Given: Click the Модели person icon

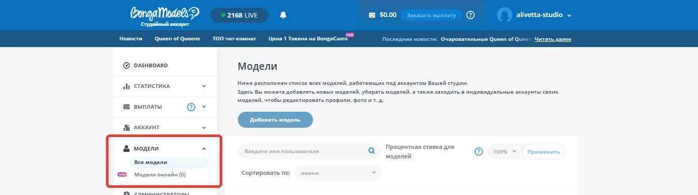Looking at the screenshot, I should click(126, 148).
